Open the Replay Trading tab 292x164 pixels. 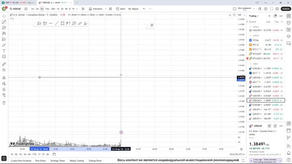click(77, 161)
